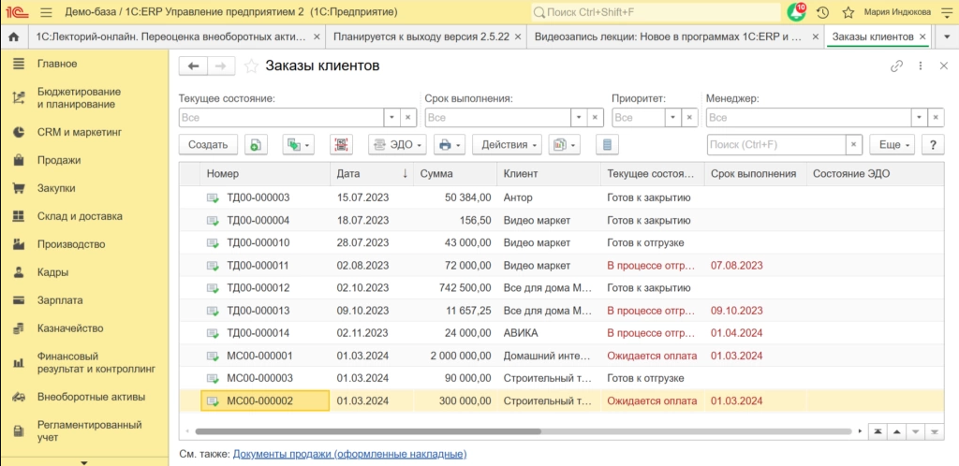Open the Еще dropdown menu
Screen dimensions: 959x466
point(893,145)
